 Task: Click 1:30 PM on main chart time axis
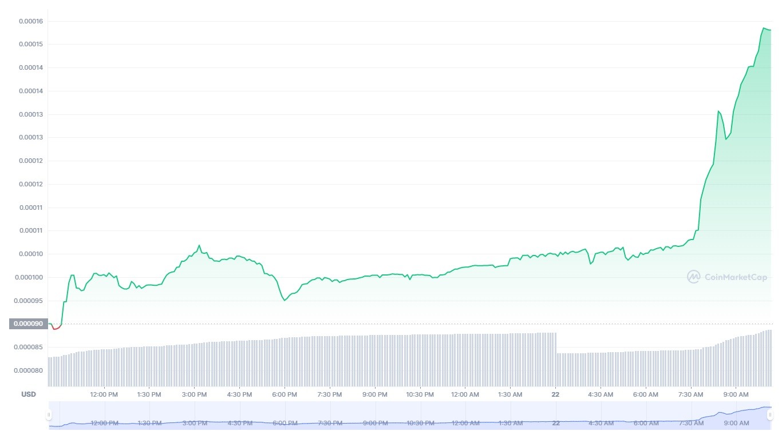(149, 394)
